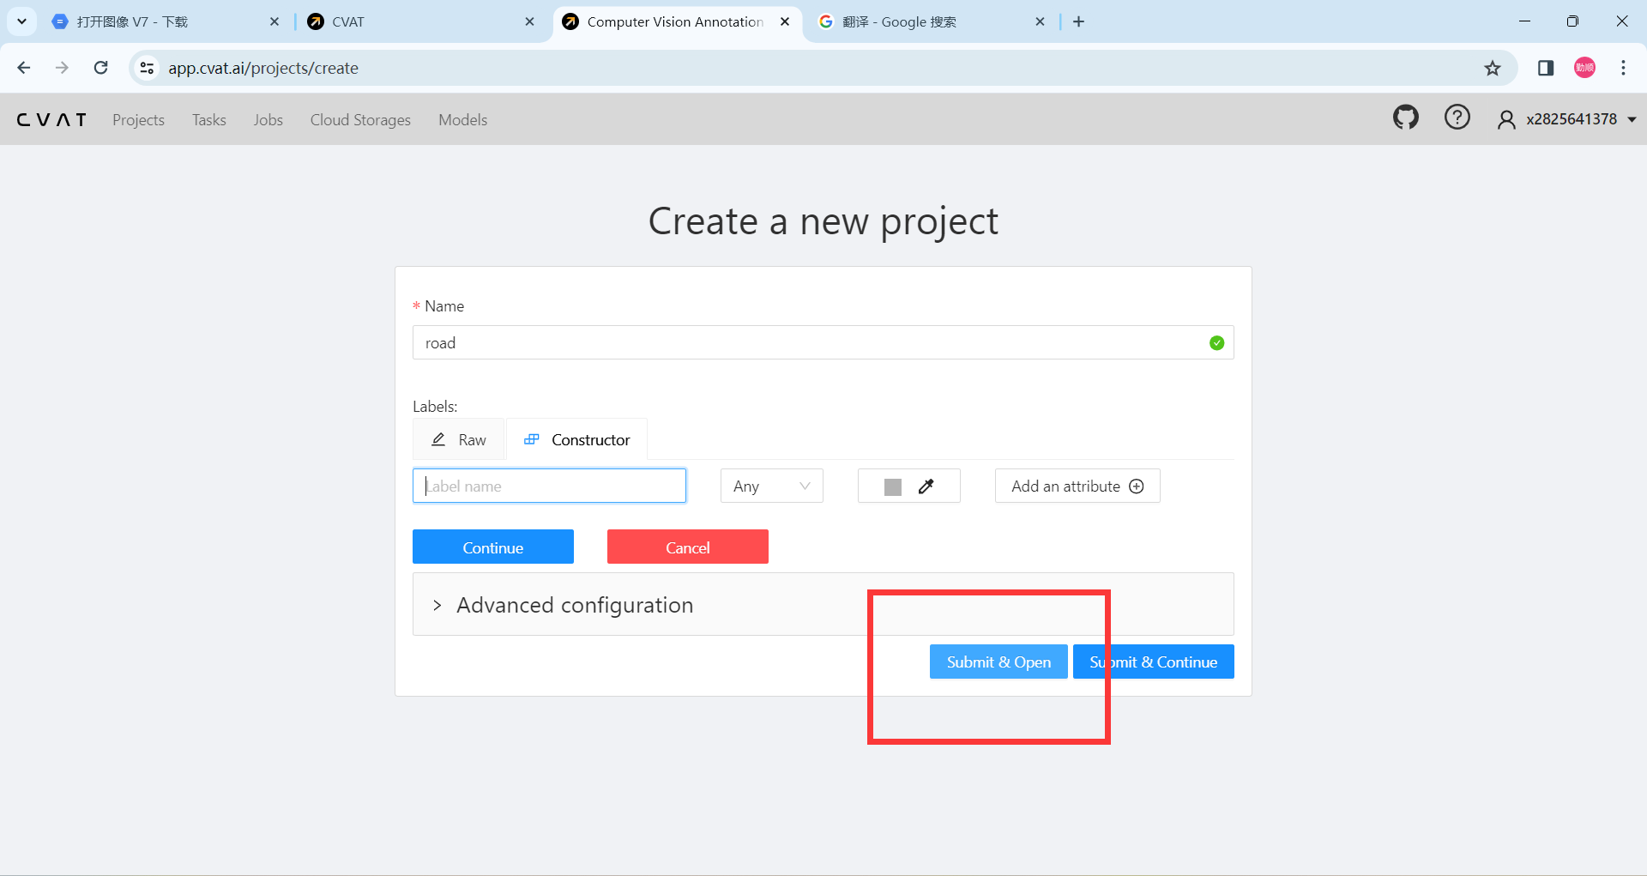Image resolution: width=1647 pixels, height=876 pixels.
Task: Click the green name validation checkmark
Action: [x=1216, y=343]
